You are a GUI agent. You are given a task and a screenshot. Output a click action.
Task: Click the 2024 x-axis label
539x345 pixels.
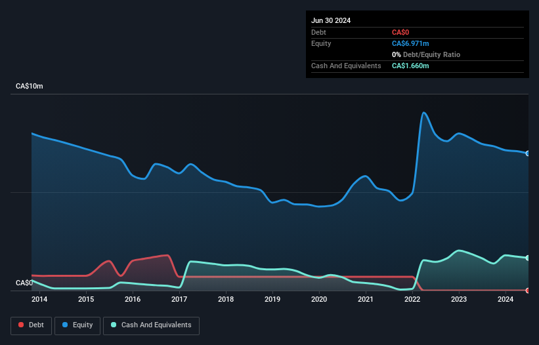pyautogui.click(x=506, y=299)
